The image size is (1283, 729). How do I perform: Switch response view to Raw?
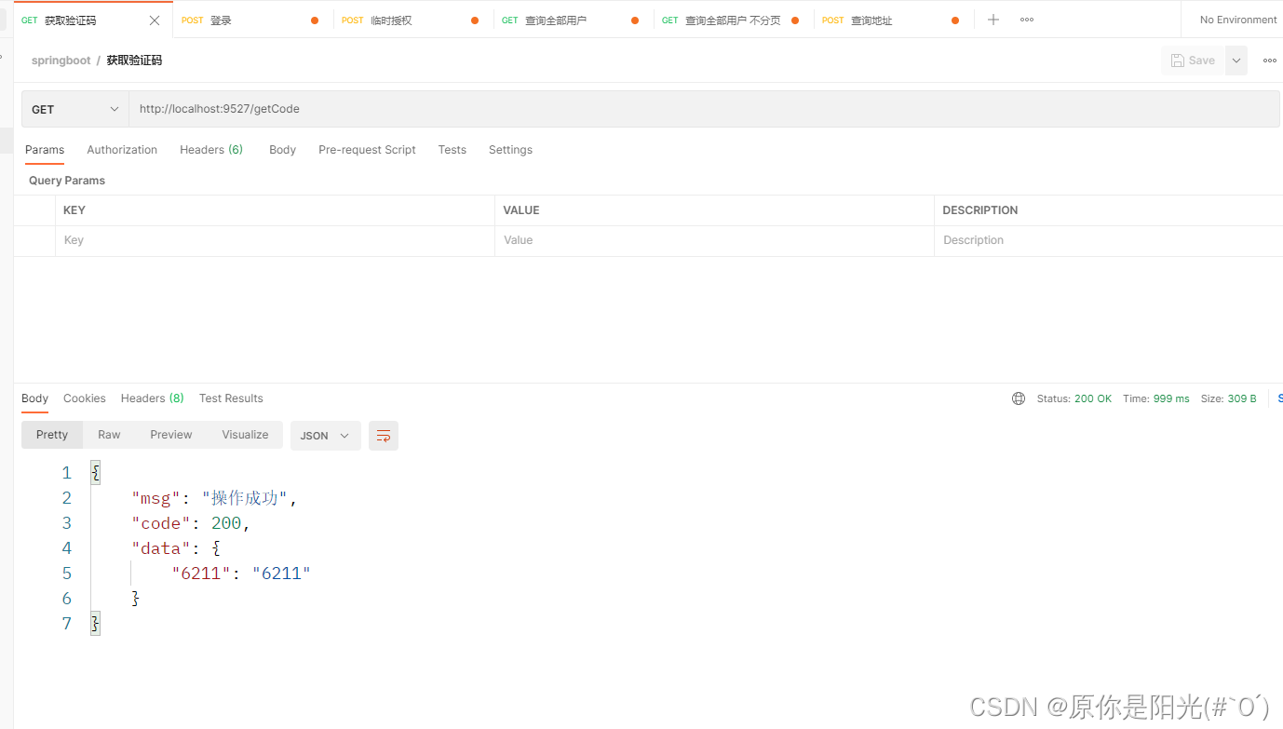[109, 435]
